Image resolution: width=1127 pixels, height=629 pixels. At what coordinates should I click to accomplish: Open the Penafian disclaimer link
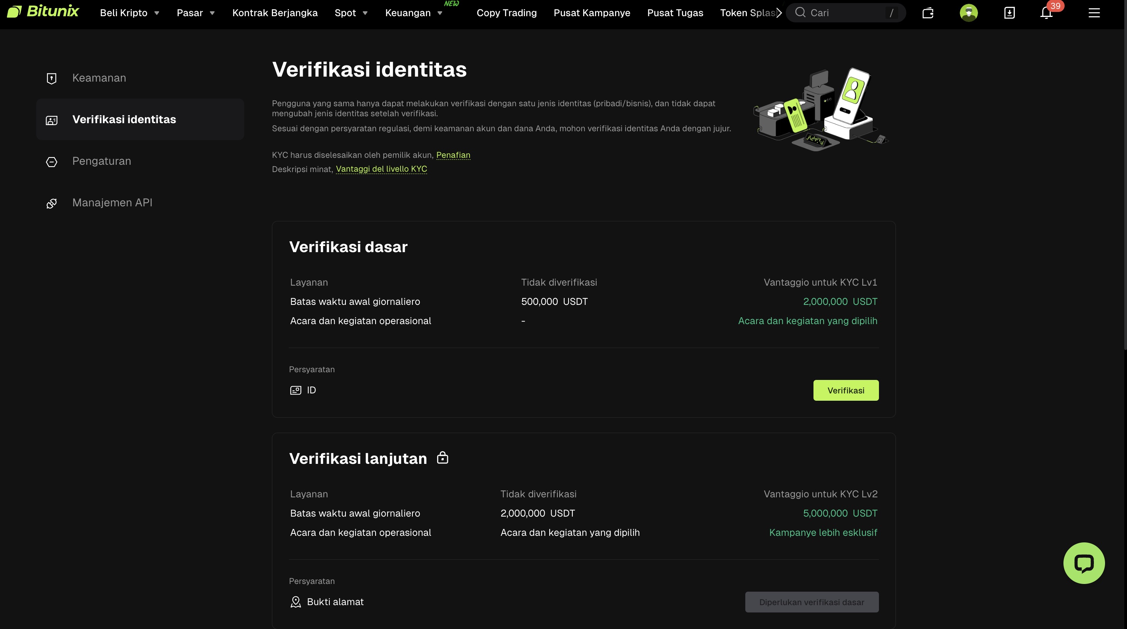(453, 155)
